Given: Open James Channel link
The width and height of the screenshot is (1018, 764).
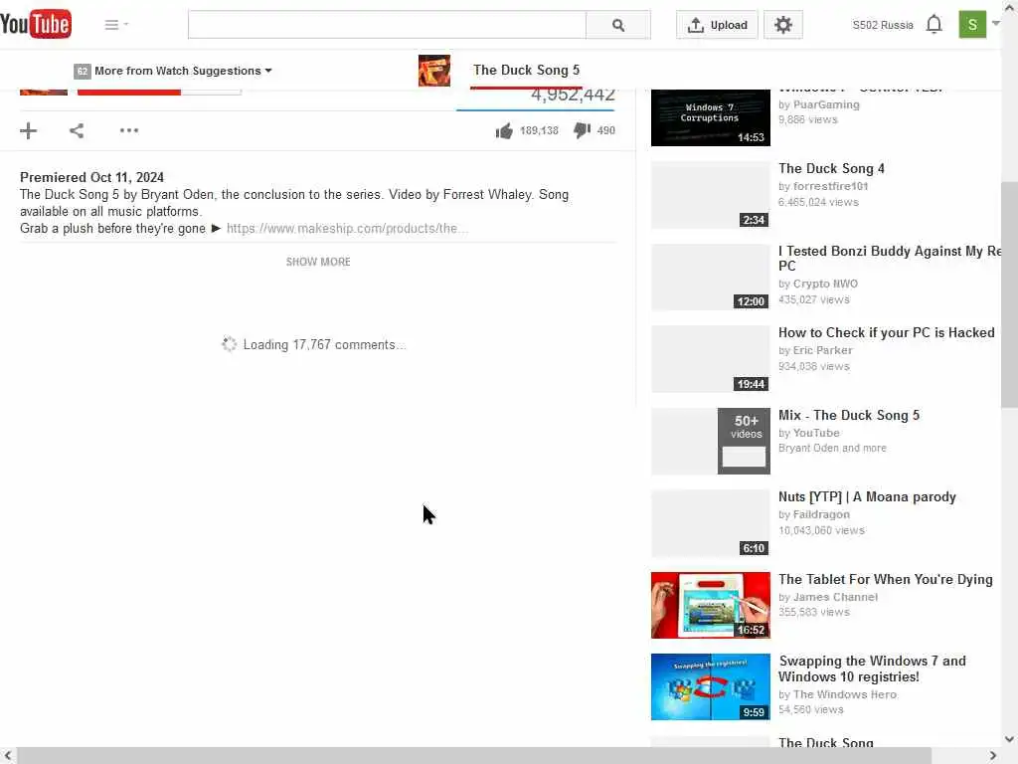Looking at the screenshot, I should click(x=835, y=597).
